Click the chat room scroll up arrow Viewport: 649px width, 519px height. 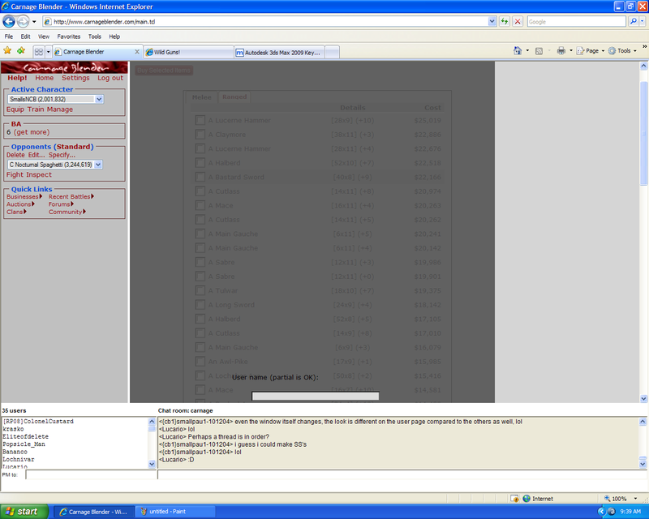[643, 422]
